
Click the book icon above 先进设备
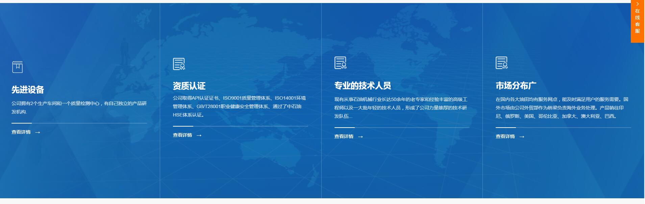(x=17, y=67)
